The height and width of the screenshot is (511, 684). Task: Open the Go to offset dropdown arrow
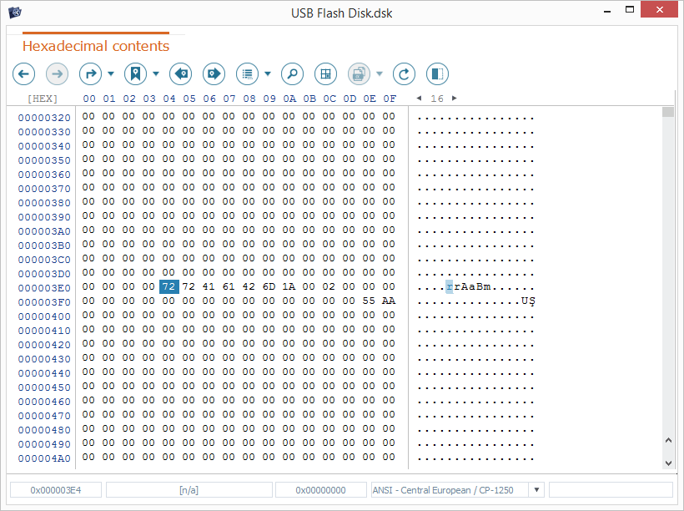111,73
